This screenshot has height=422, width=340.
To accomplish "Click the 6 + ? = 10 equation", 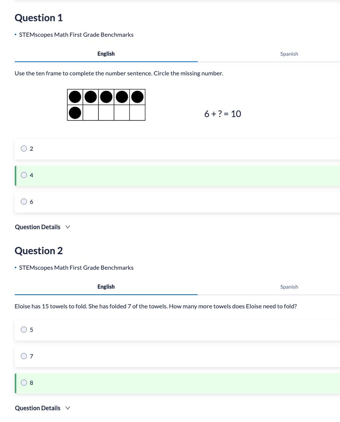I will 223,114.
